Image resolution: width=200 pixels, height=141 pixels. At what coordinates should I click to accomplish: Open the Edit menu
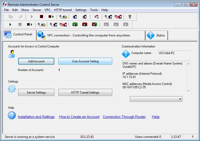coord(15,10)
